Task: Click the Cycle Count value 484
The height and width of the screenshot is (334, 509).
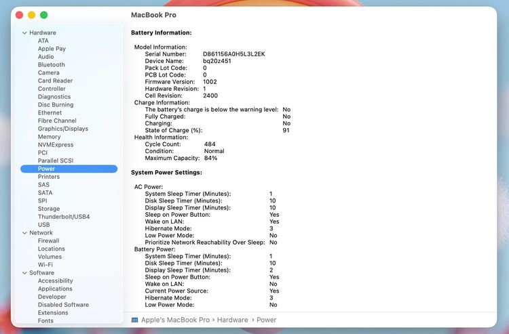Action: [x=210, y=144]
